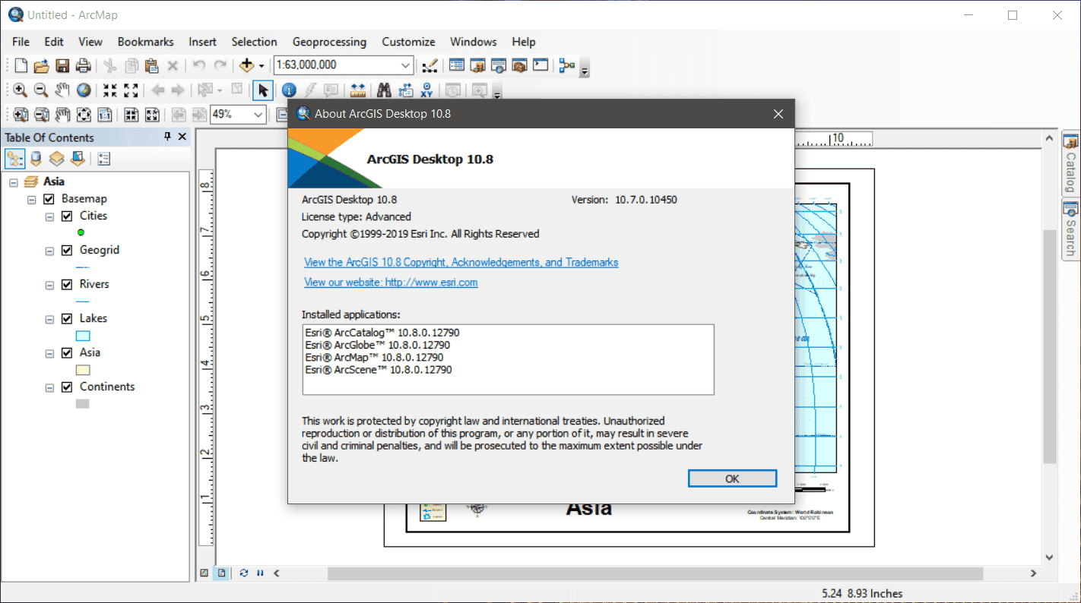Zoom whole page on Layout toolbar
This screenshot has height=603, width=1081.
point(84,115)
